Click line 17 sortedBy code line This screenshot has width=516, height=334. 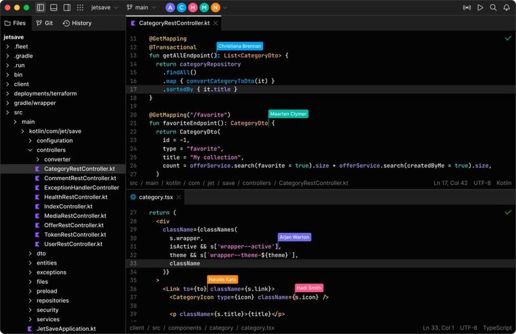coord(321,89)
